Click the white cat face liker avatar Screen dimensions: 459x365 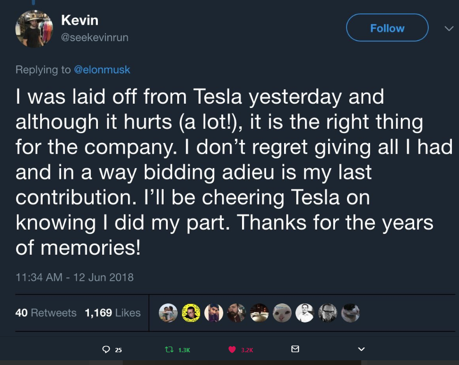point(282,313)
